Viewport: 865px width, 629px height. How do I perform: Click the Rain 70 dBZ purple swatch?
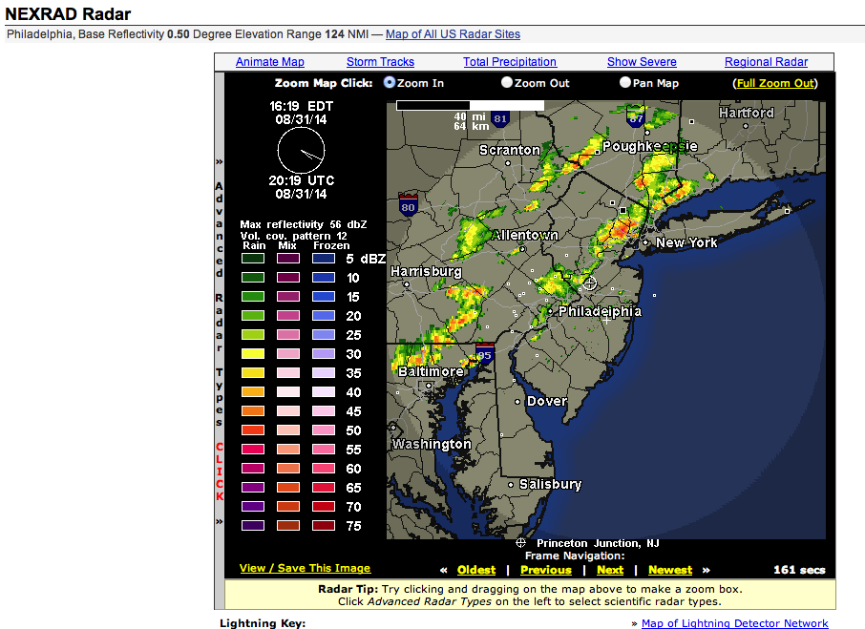[x=253, y=507]
